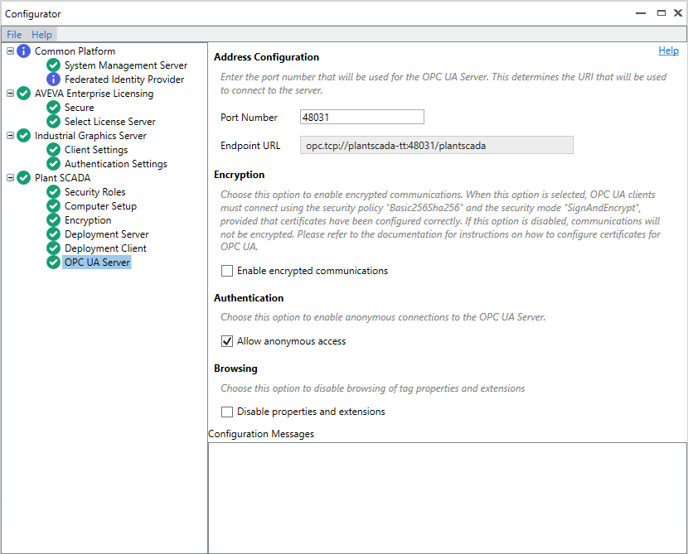Toggle the Allow anonymous access checkbox
This screenshot has width=688, height=554.
pyautogui.click(x=227, y=341)
